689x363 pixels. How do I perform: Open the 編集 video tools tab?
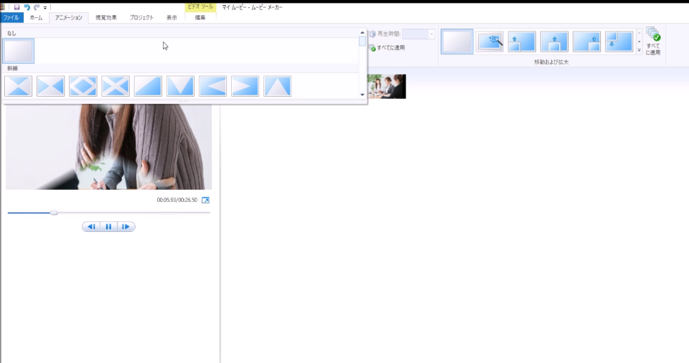click(200, 18)
